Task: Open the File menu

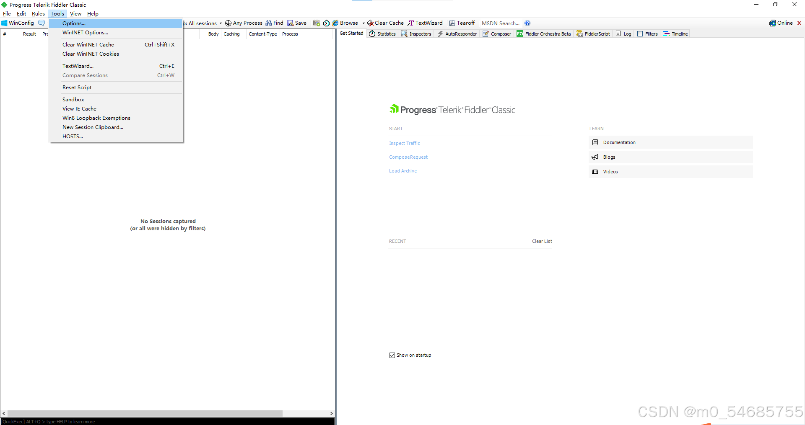Action: (7, 14)
